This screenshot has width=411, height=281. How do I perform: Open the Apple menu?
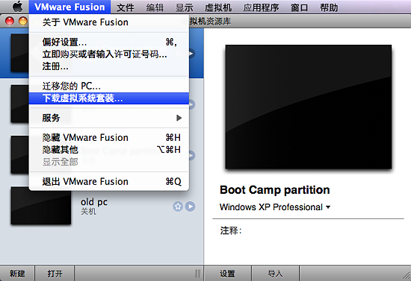click(17, 7)
